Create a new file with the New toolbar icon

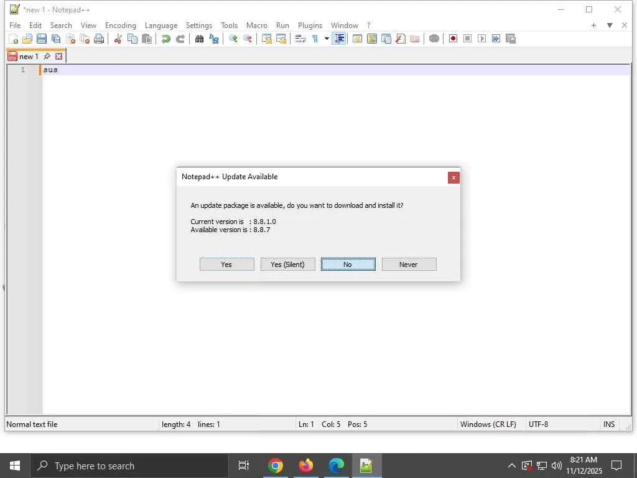[14, 39]
